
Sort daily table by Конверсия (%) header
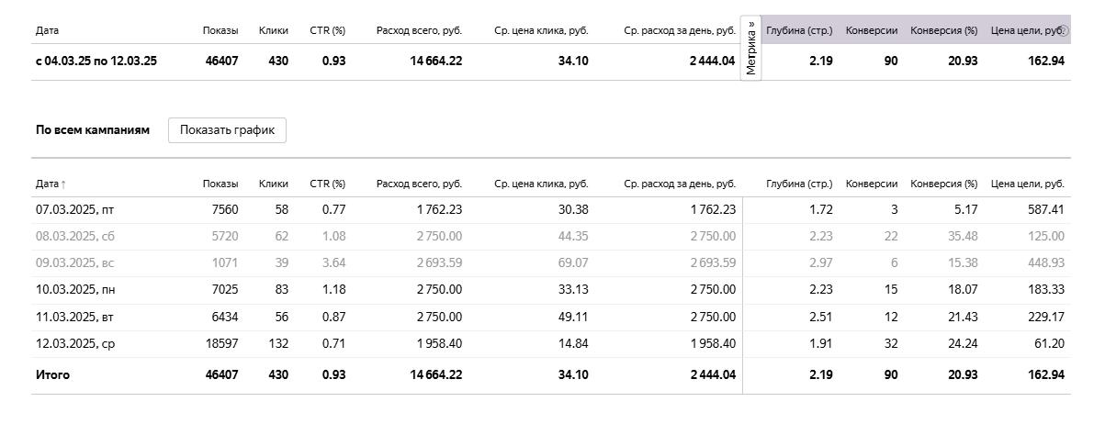(x=943, y=184)
